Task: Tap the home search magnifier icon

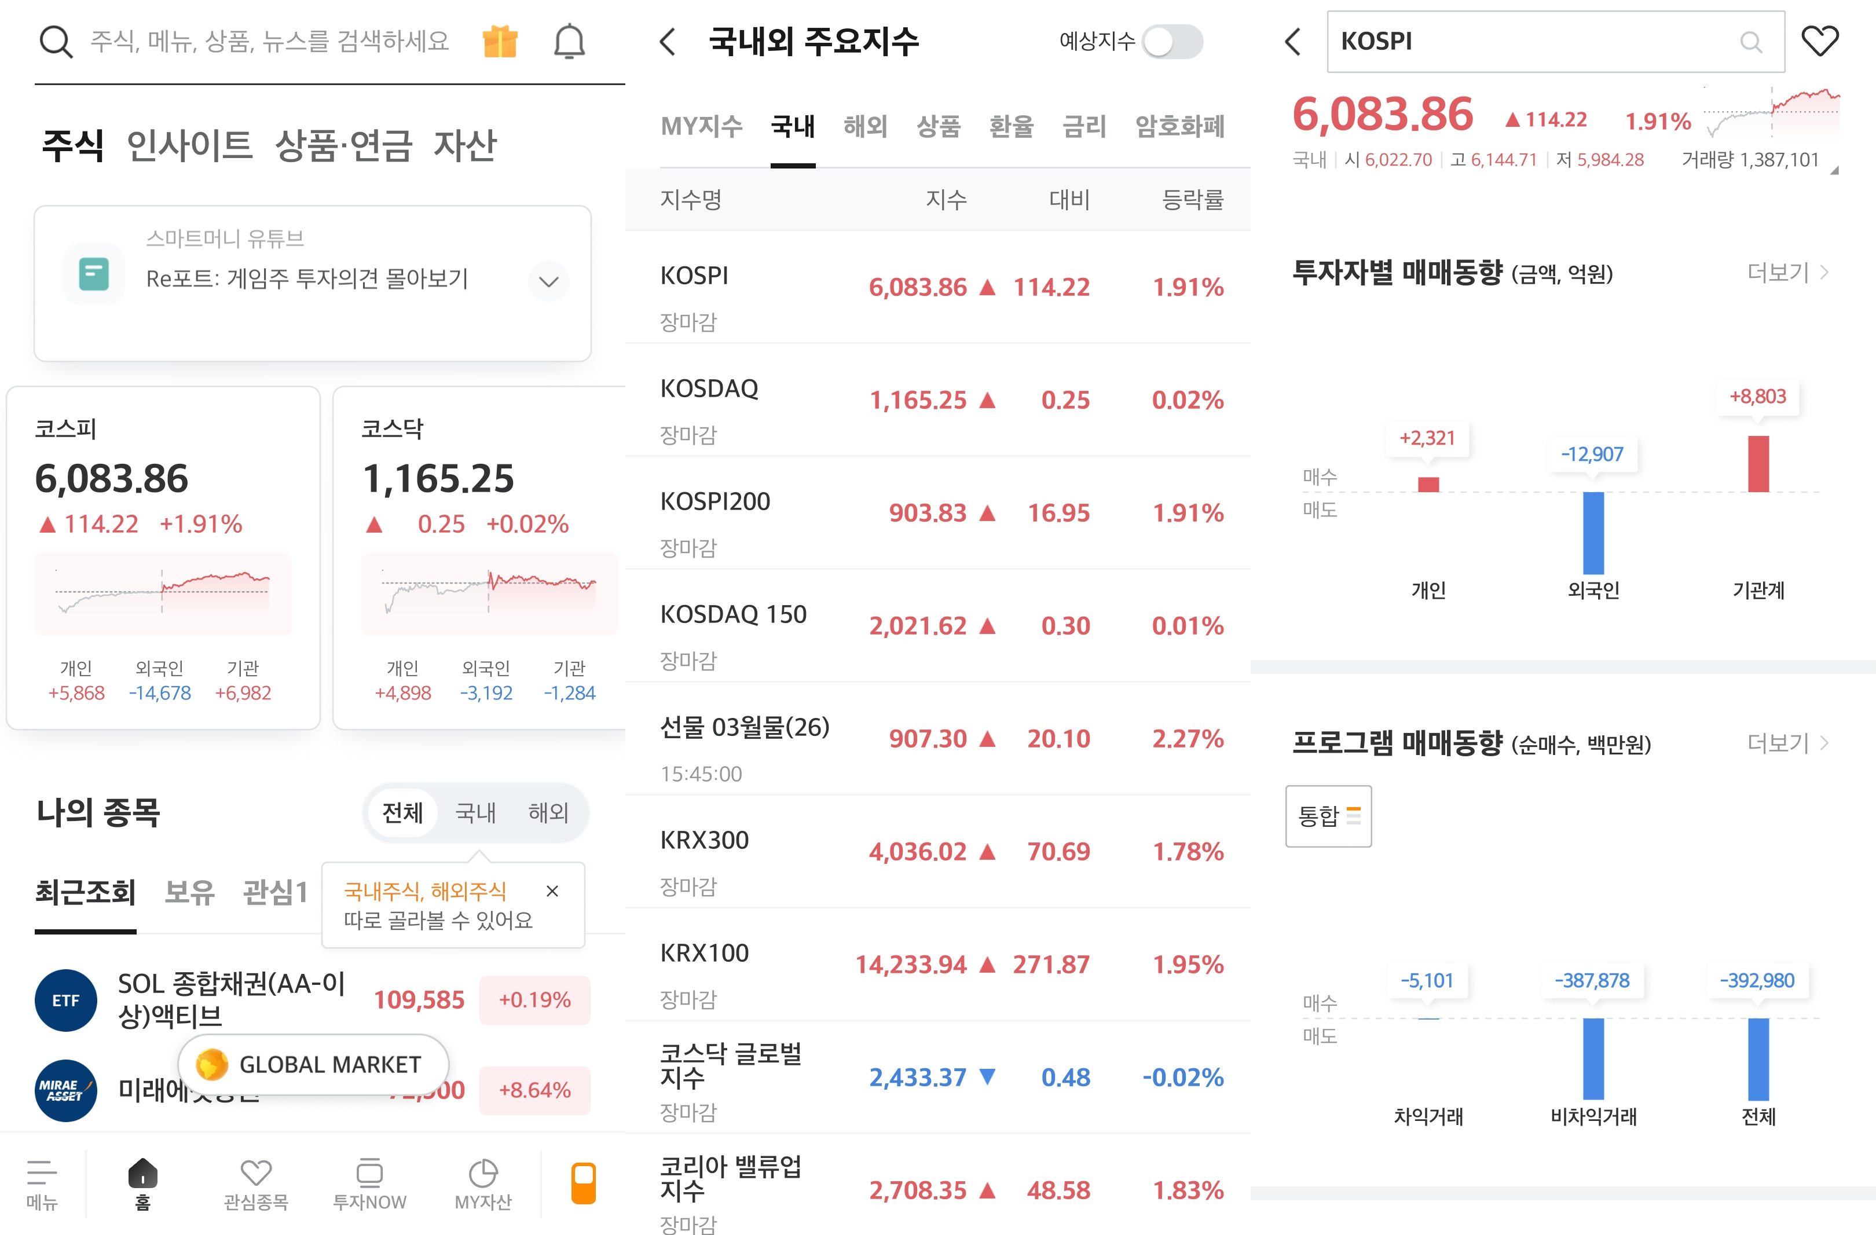Action: pyautogui.click(x=55, y=41)
